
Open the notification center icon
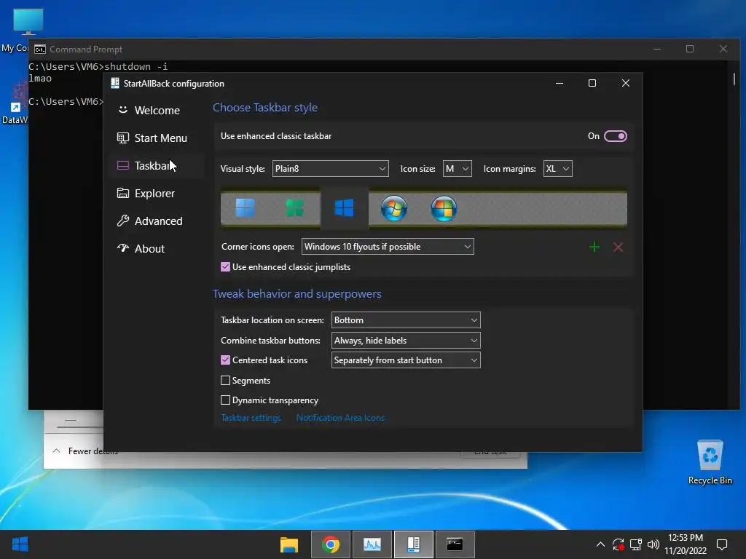(722, 544)
